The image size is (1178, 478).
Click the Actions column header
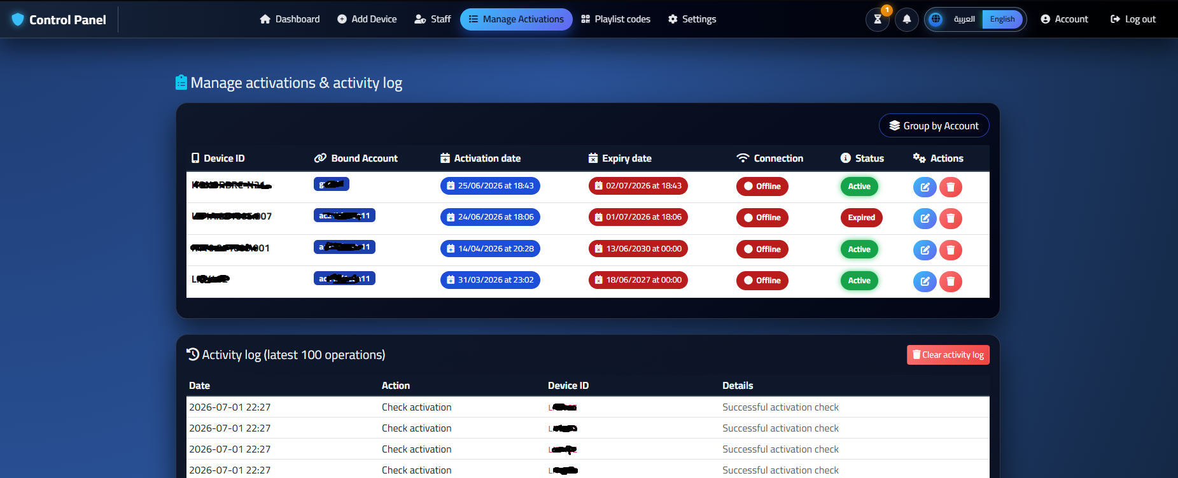939,158
